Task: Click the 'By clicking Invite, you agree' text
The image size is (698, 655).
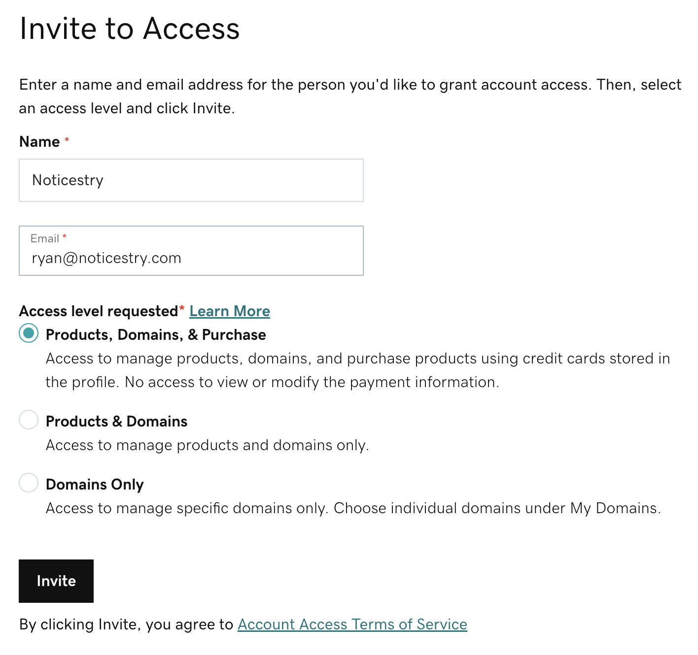Action: (126, 624)
